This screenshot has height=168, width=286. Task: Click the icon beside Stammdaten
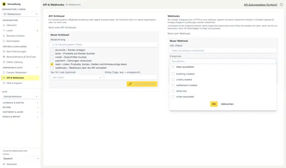4,41
